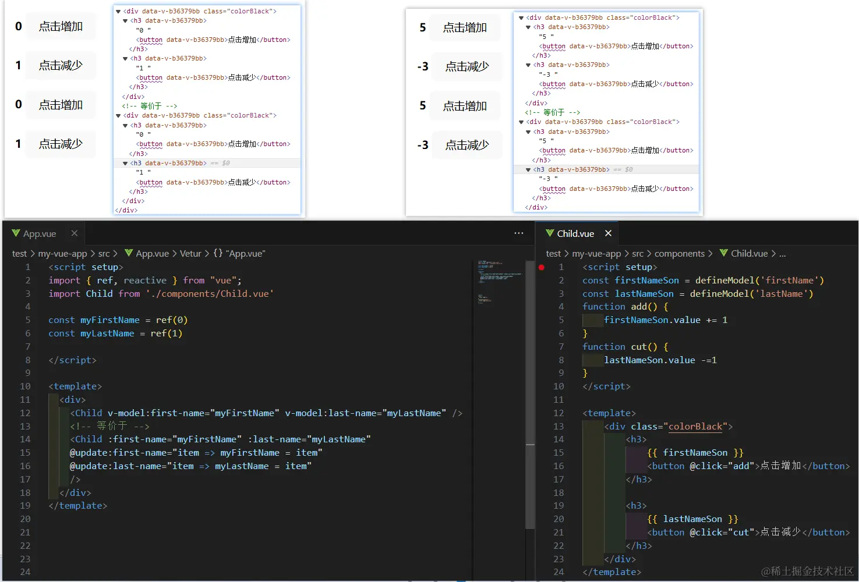Collapse the first colorBlack div in right DevTools
The height and width of the screenshot is (582, 859).
(x=521, y=17)
